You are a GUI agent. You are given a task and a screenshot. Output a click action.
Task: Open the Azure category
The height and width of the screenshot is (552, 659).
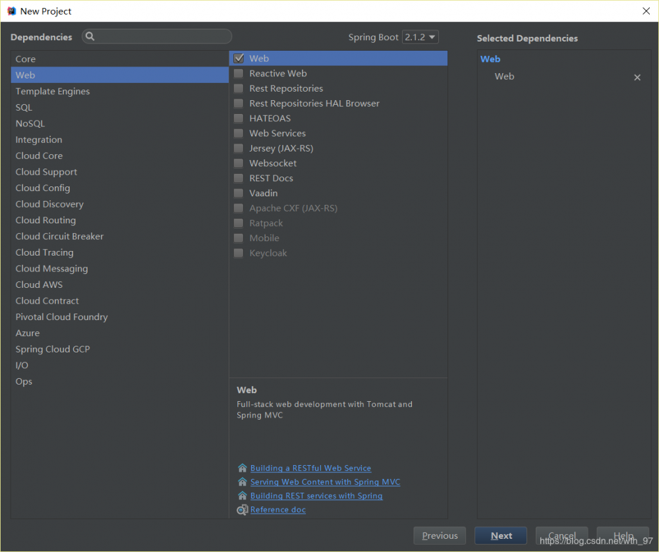(x=120, y=333)
